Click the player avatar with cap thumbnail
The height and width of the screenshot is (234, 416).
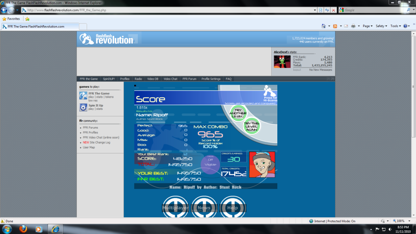coord(261,164)
